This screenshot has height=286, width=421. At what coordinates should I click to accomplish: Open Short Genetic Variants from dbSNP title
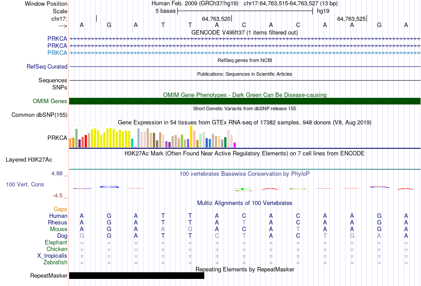[x=245, y=108]
